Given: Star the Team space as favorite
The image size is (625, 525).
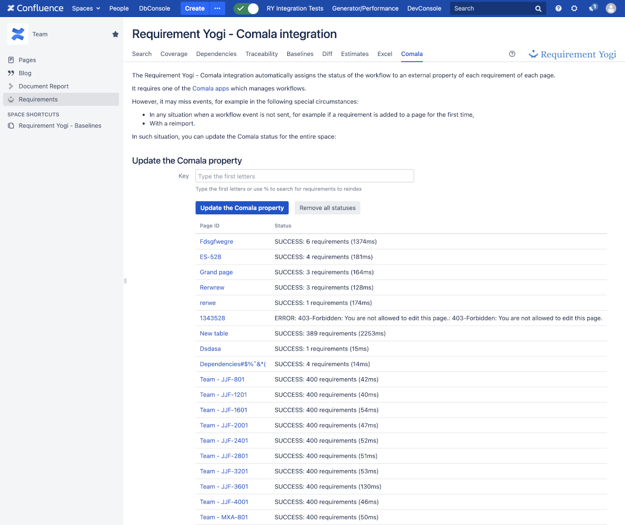Looking at the screenshot, I should [115, 34].
